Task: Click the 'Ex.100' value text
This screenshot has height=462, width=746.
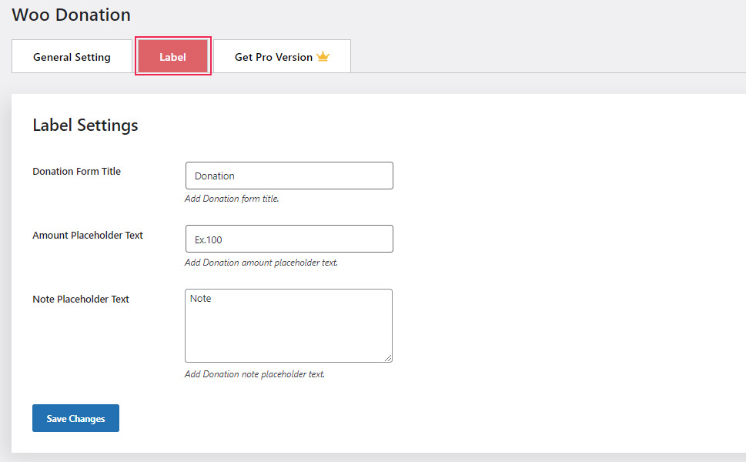Action: 209,239
